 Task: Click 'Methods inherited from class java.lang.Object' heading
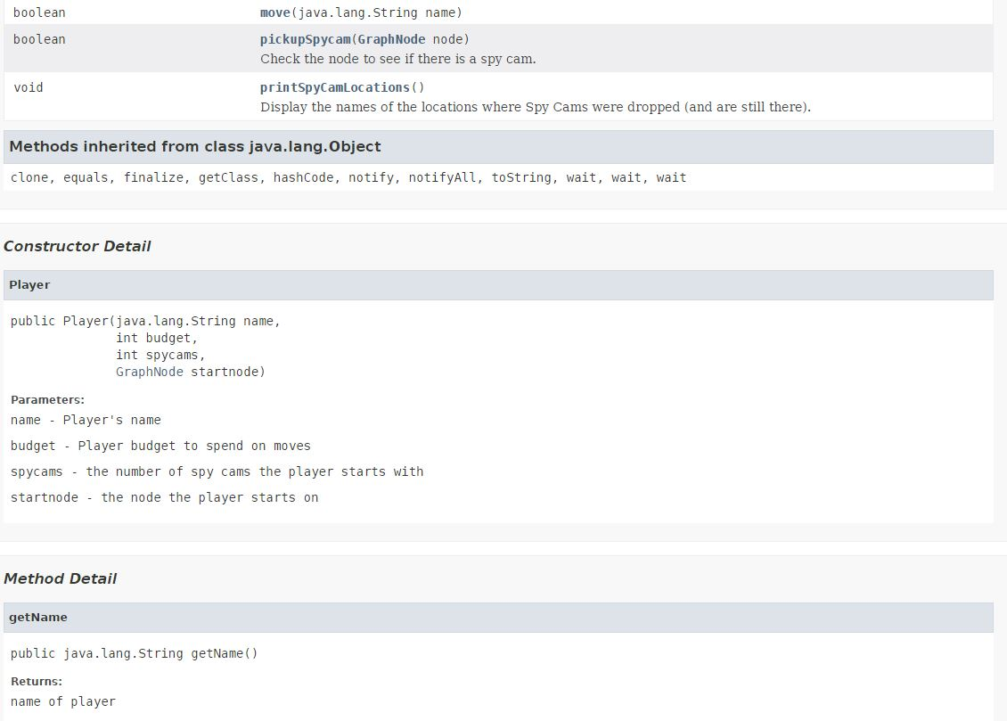tap(194, 146)
